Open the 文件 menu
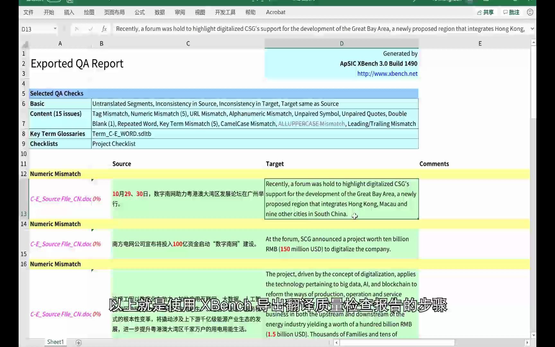 (28, 12)
